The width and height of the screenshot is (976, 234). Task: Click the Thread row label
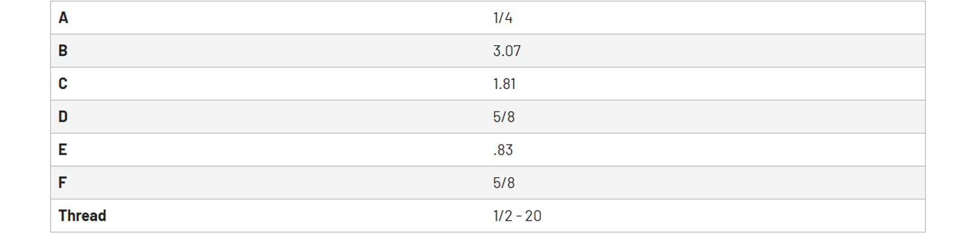(x=82, y=215)
